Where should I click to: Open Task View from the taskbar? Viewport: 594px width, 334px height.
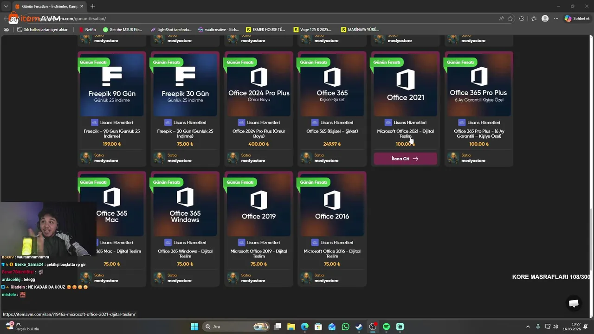click(x=278, y=327)
